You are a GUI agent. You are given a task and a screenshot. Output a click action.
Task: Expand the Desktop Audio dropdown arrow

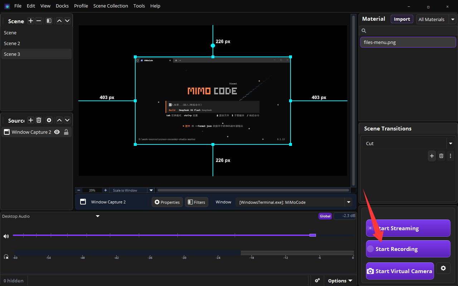[97, 216]
